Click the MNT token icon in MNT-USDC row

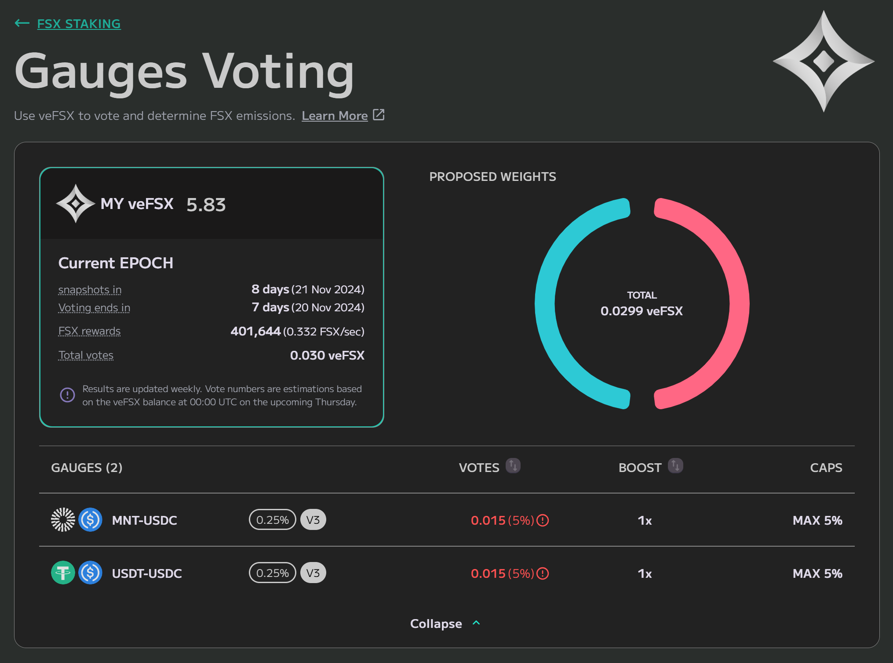(x=63, y=519)
